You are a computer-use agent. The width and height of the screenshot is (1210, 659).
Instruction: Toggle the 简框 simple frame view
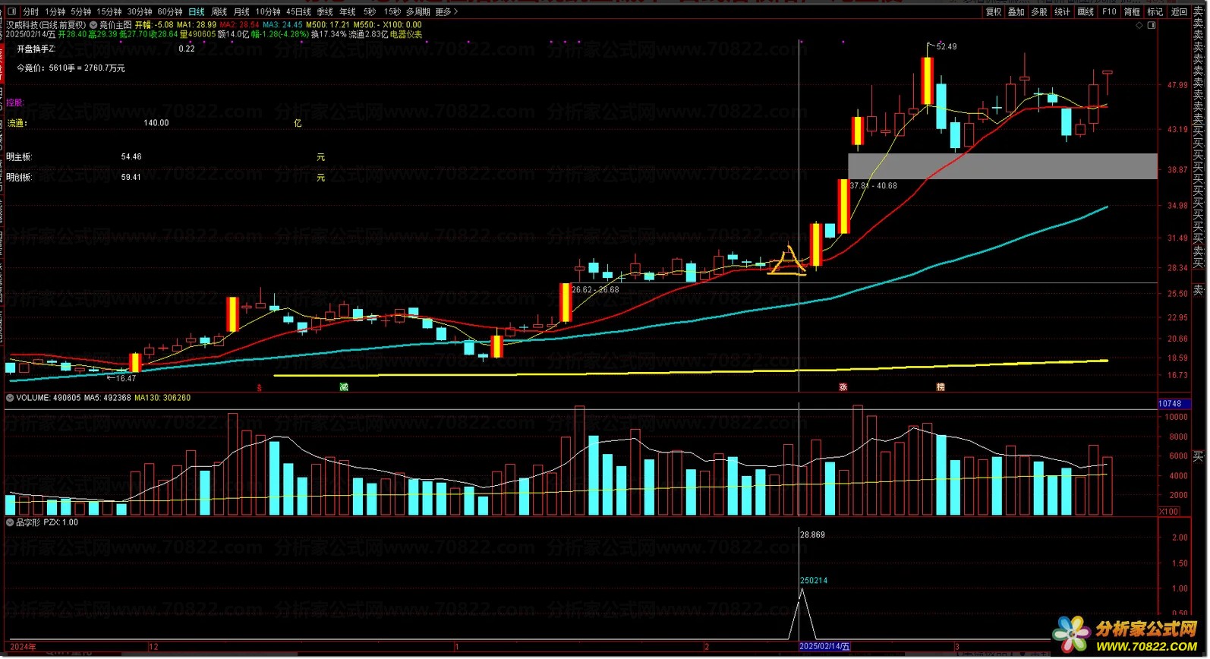coord(1132,11)
